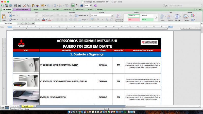203x114 pixels.
Task: Open the Media Browser icon
Action: point(81,6)
